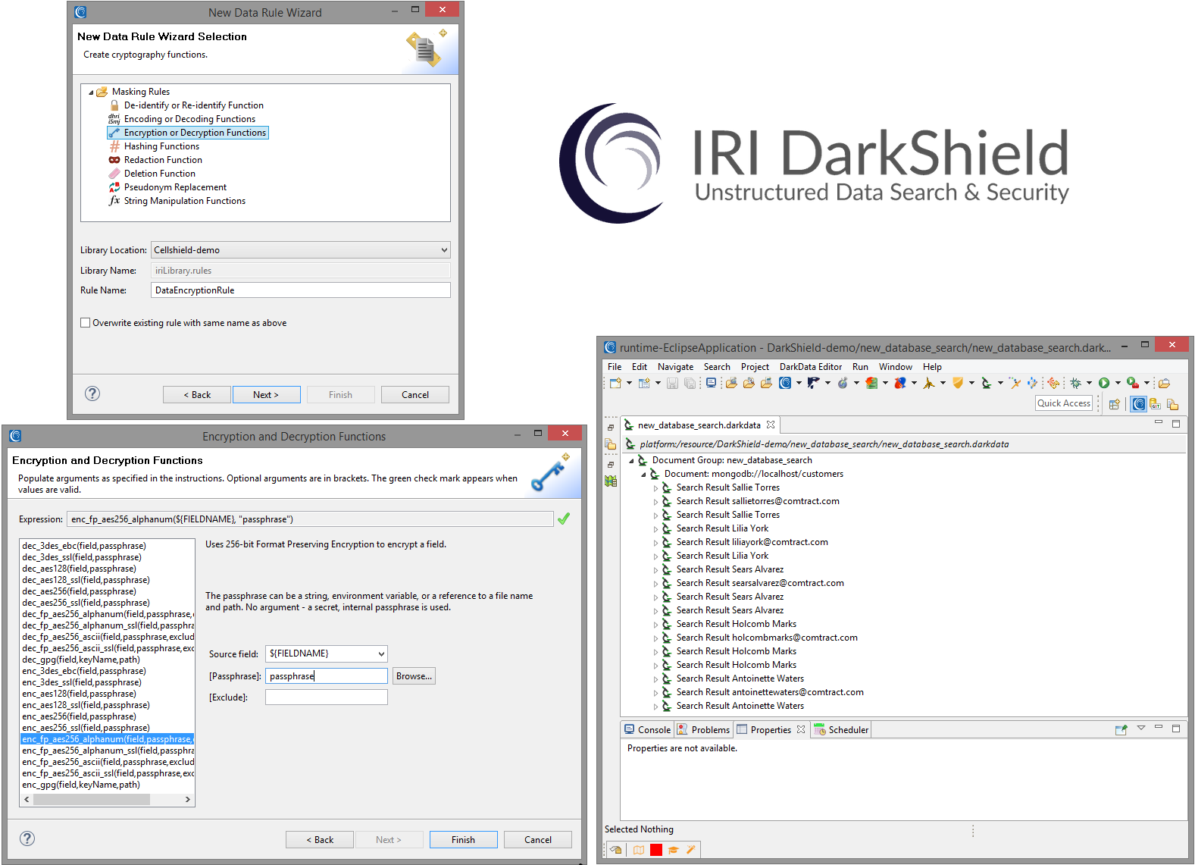Click Finish in Encryption dialog
Viewport: 1195px width, 865px height.
(463, 840)
